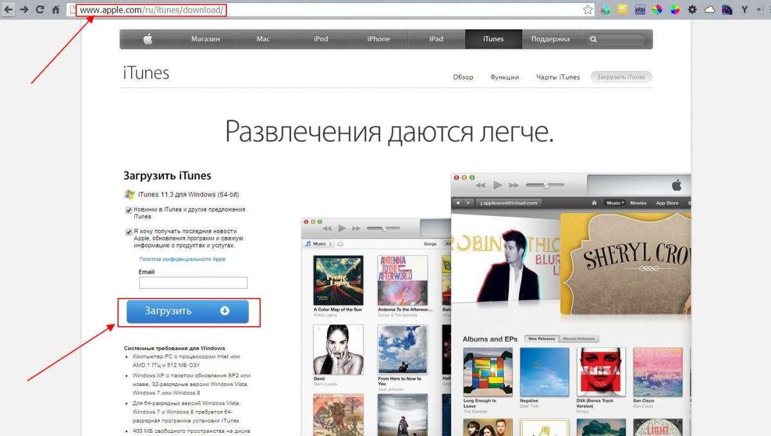This screenshot has width=771, height=436.
Task: Open the Music dropdown in the iTunes Store window
Action: click(614, 203)
